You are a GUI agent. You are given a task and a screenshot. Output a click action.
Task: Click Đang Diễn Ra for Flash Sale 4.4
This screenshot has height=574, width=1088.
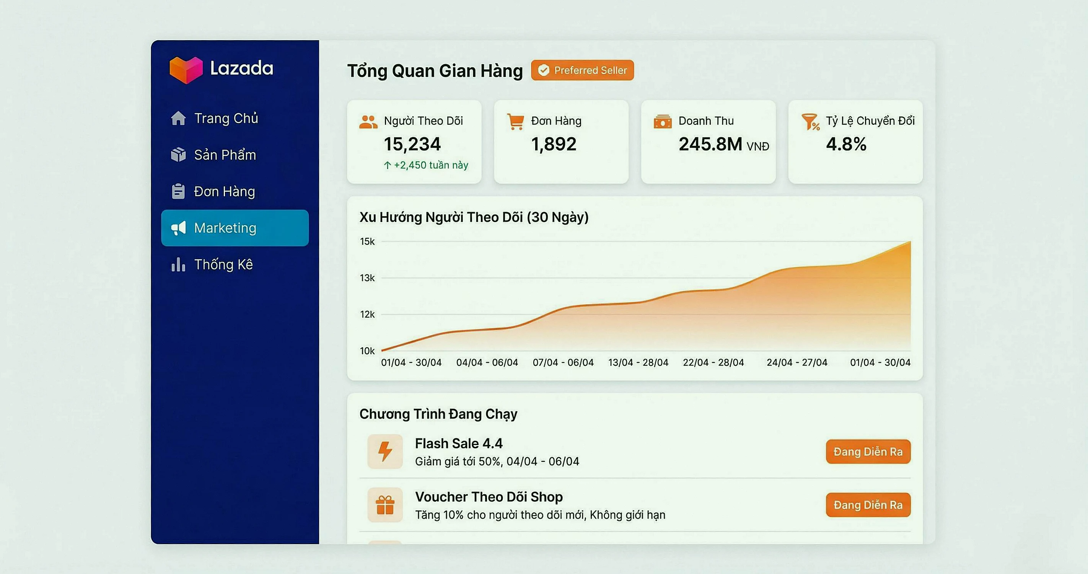[x=868, y=451]
